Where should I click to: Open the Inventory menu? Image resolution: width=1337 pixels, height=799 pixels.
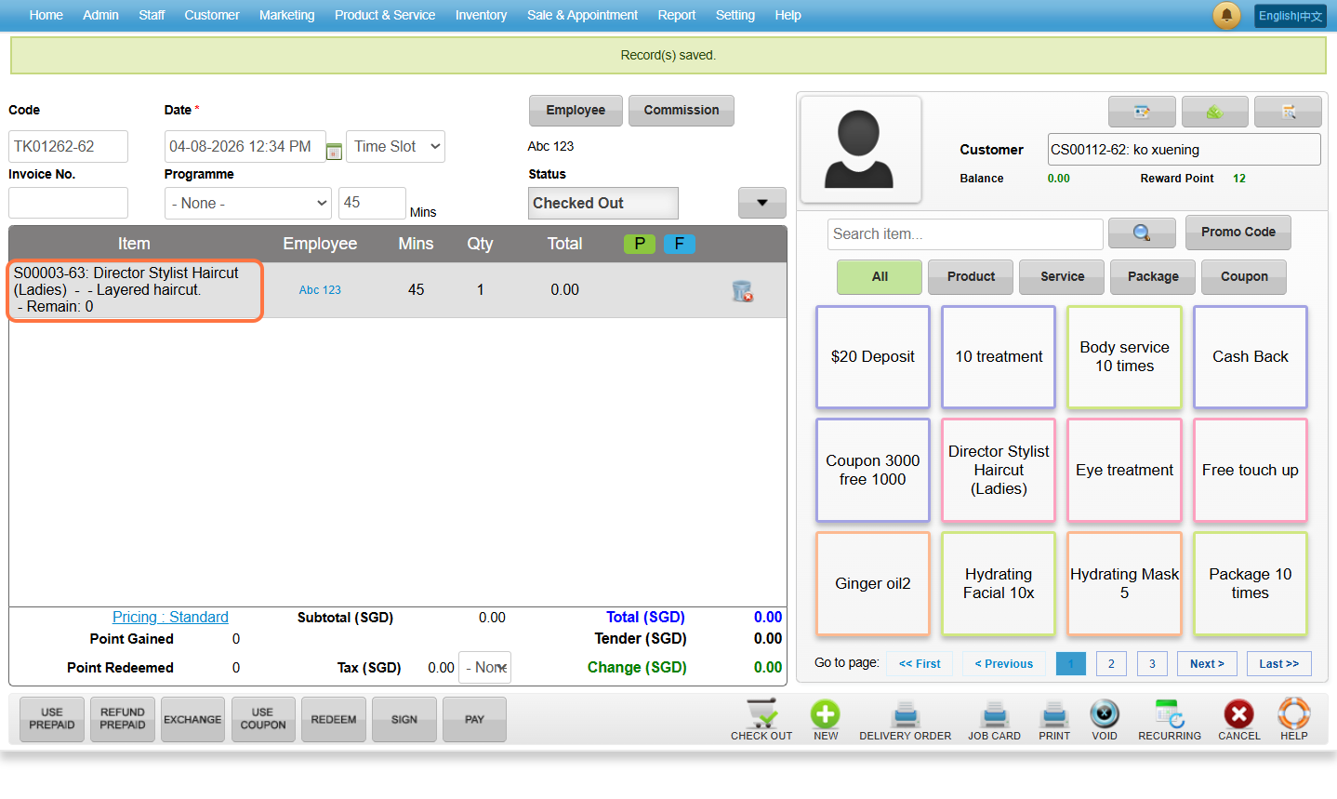pyautogui.click(x=481, y=15)
